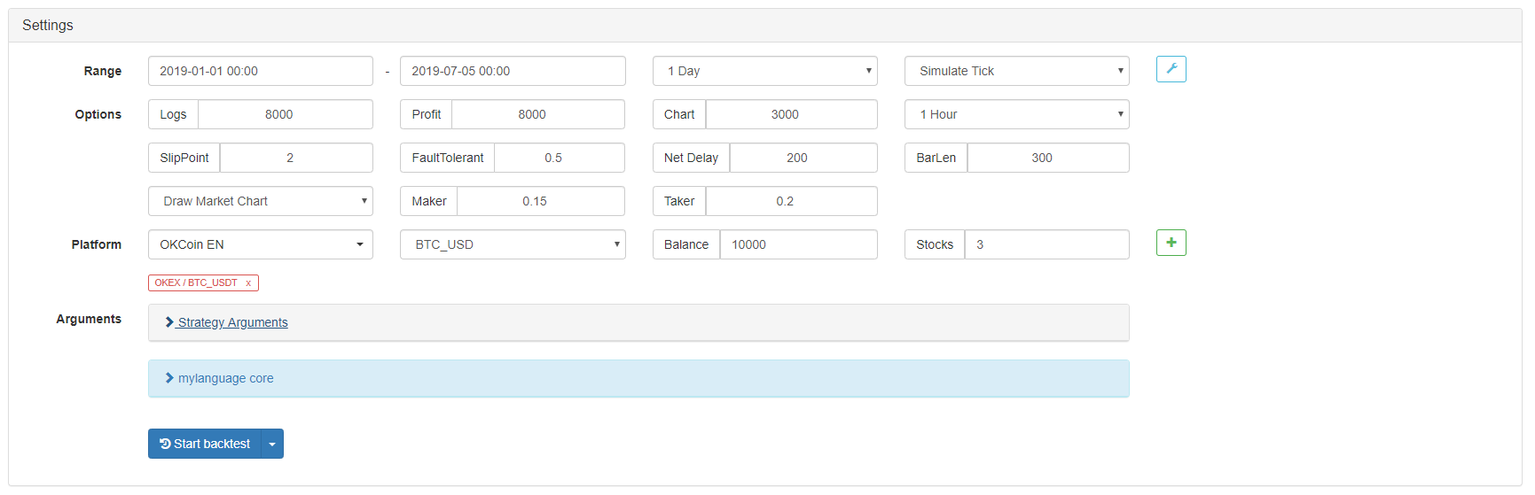Open the 1 Day period dropdown
1535x495 pixels.
pos(764,71)
